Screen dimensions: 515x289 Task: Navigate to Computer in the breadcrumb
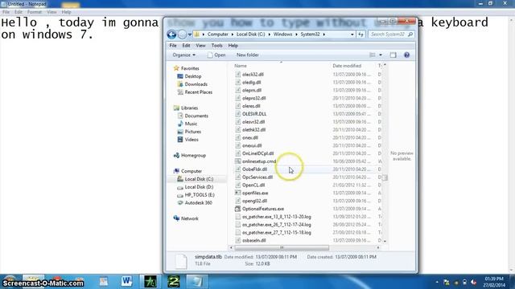pyautogui.click(x=218, y=34)
